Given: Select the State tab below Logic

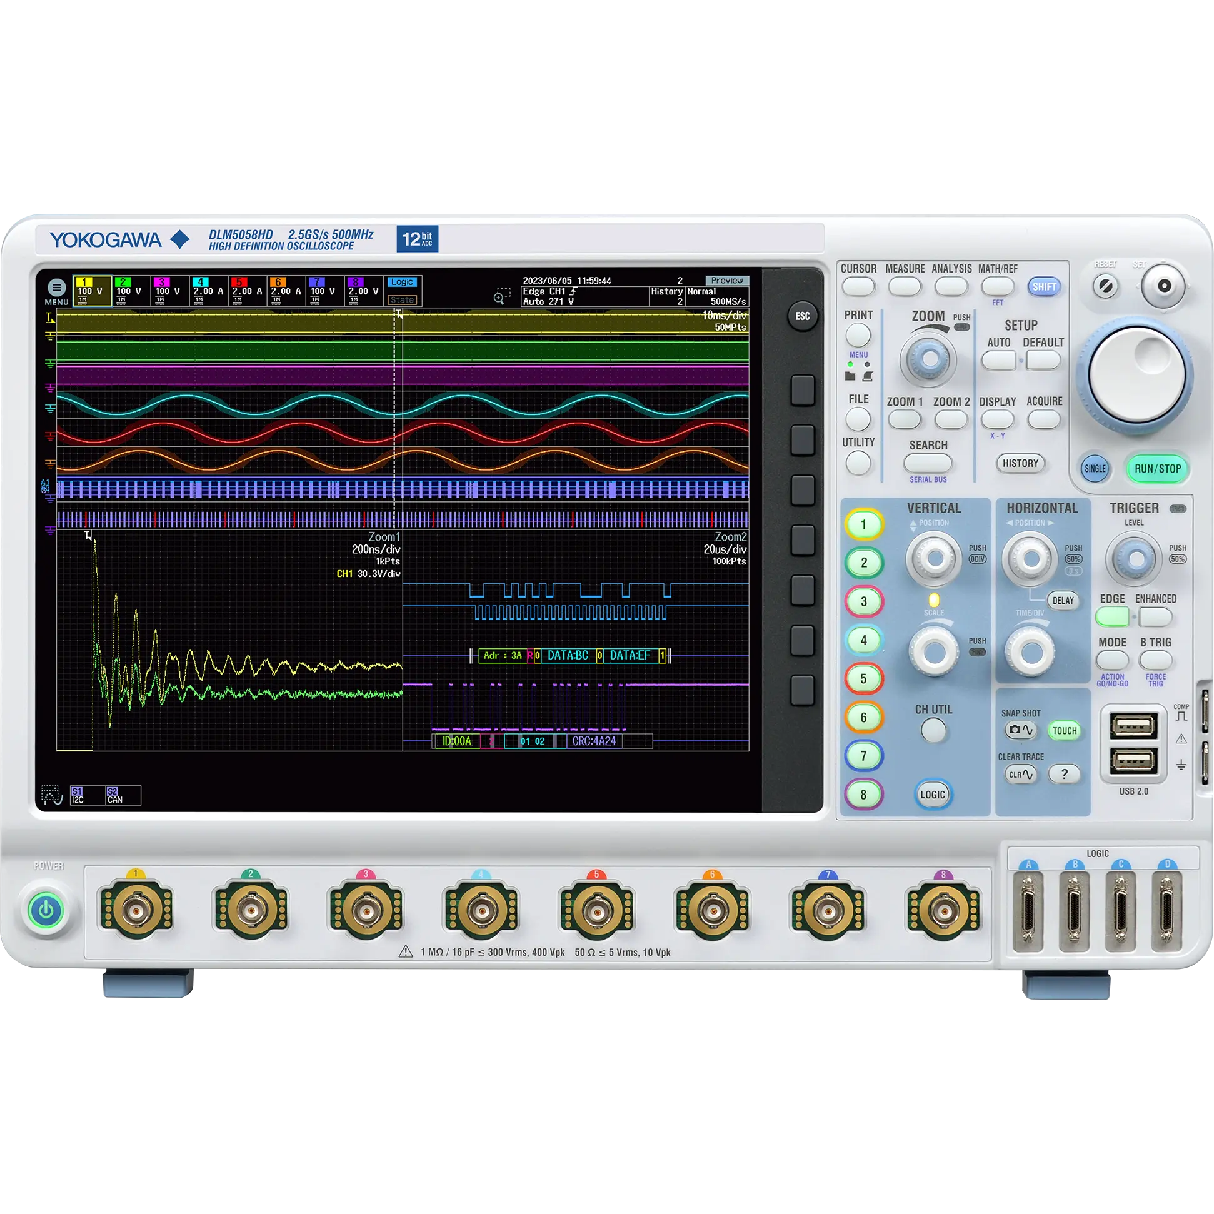Looking at the screenshot, I should click(x=402, y=300).
